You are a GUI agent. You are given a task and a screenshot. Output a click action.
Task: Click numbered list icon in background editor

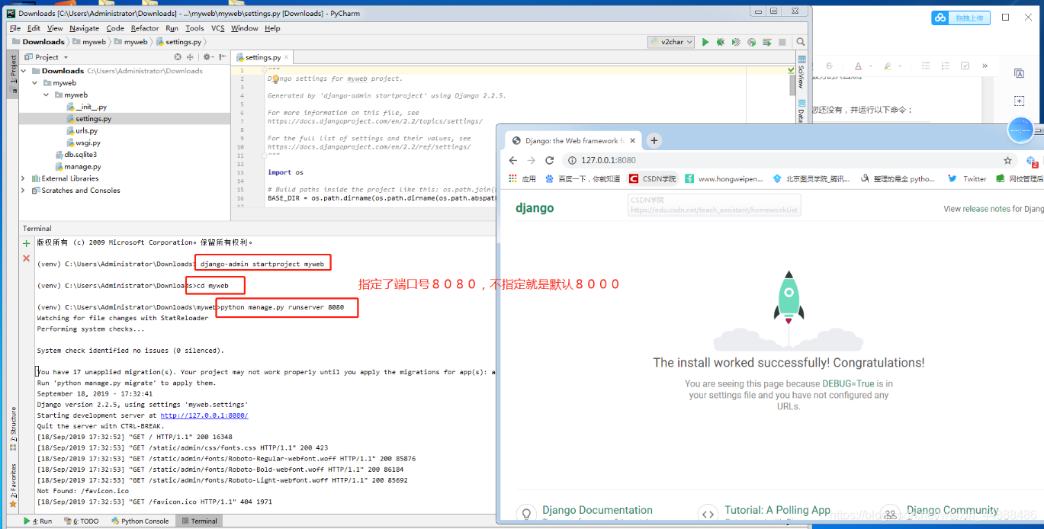coord(946,66)
